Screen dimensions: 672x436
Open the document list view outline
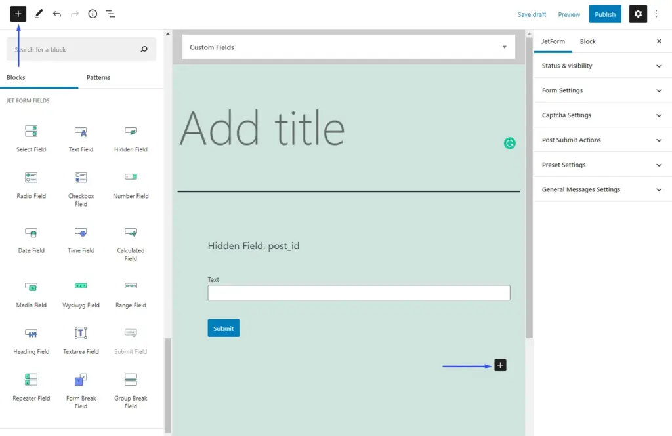[110, 13]
